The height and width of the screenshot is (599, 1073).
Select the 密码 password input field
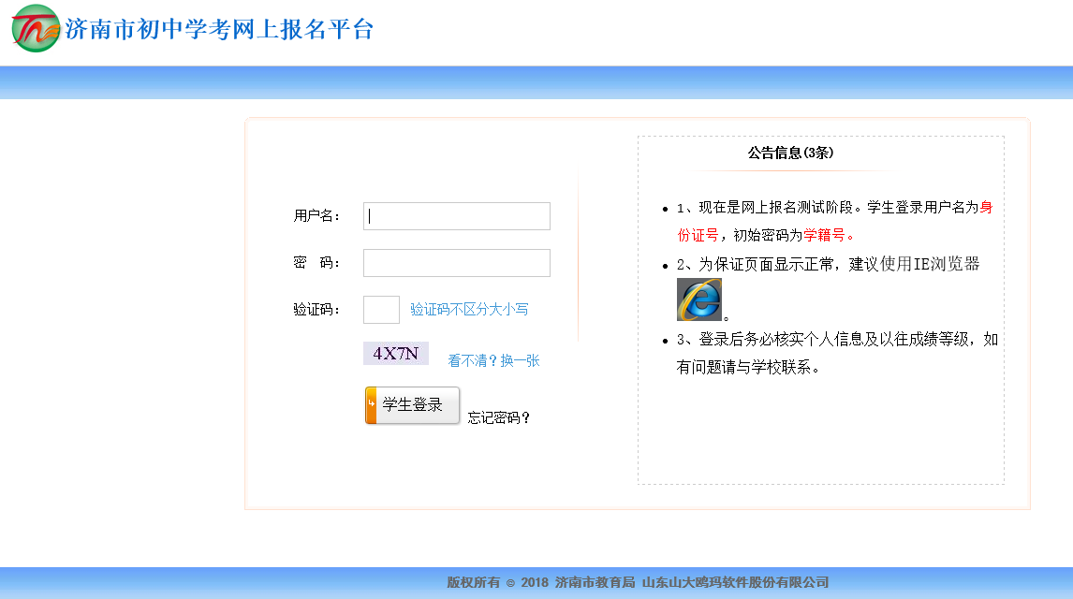point(456,263)
